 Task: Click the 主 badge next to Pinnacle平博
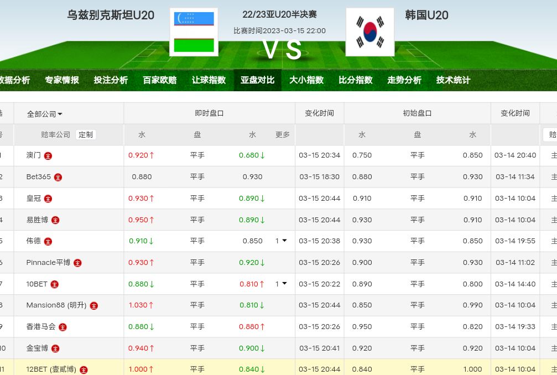(x=77, y=263)
